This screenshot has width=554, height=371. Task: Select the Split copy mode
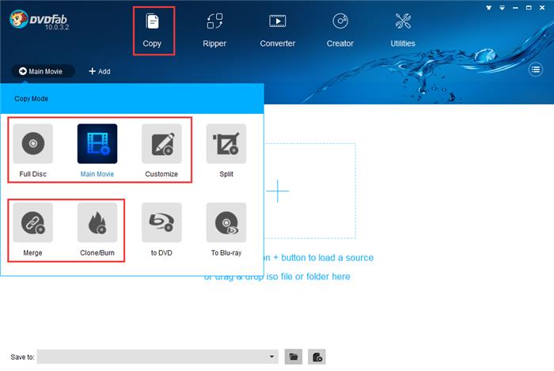click(x=226, y=144)
